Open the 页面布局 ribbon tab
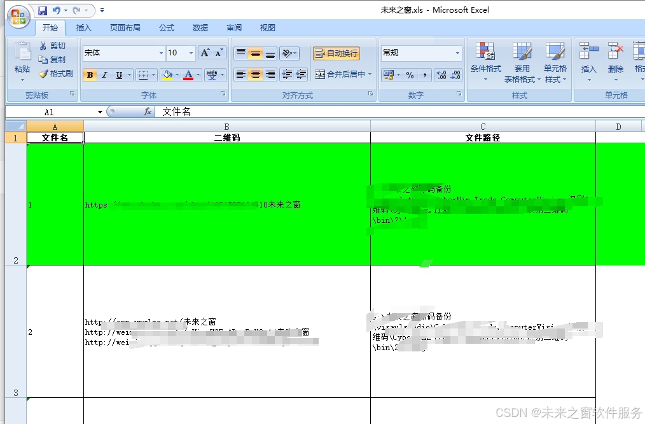 pyautogui.click(x=125, y=27)
